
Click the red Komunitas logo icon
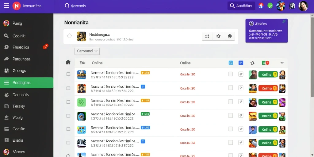coord(17,6)
